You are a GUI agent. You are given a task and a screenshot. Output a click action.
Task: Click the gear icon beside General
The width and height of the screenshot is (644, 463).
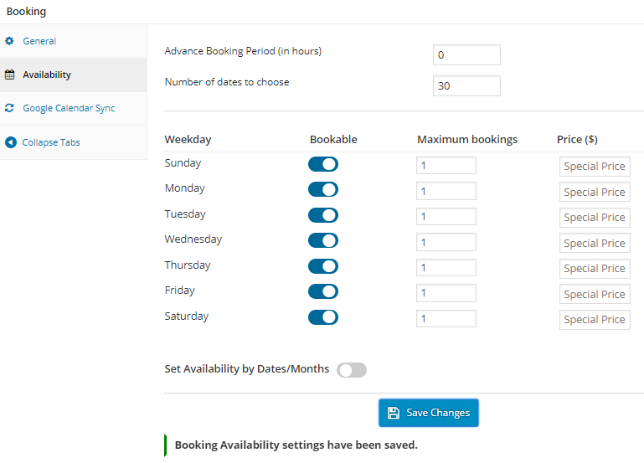click(x=10, y=41)
